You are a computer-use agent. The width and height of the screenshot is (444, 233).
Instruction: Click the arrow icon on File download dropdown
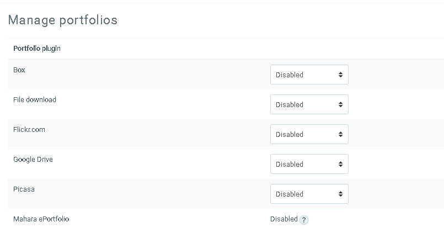coord(340,104)
